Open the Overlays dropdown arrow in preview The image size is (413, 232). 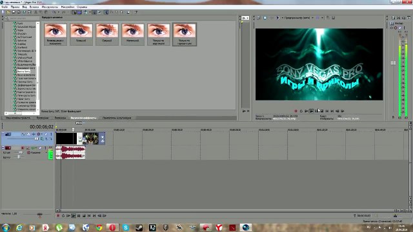(323, 18)
